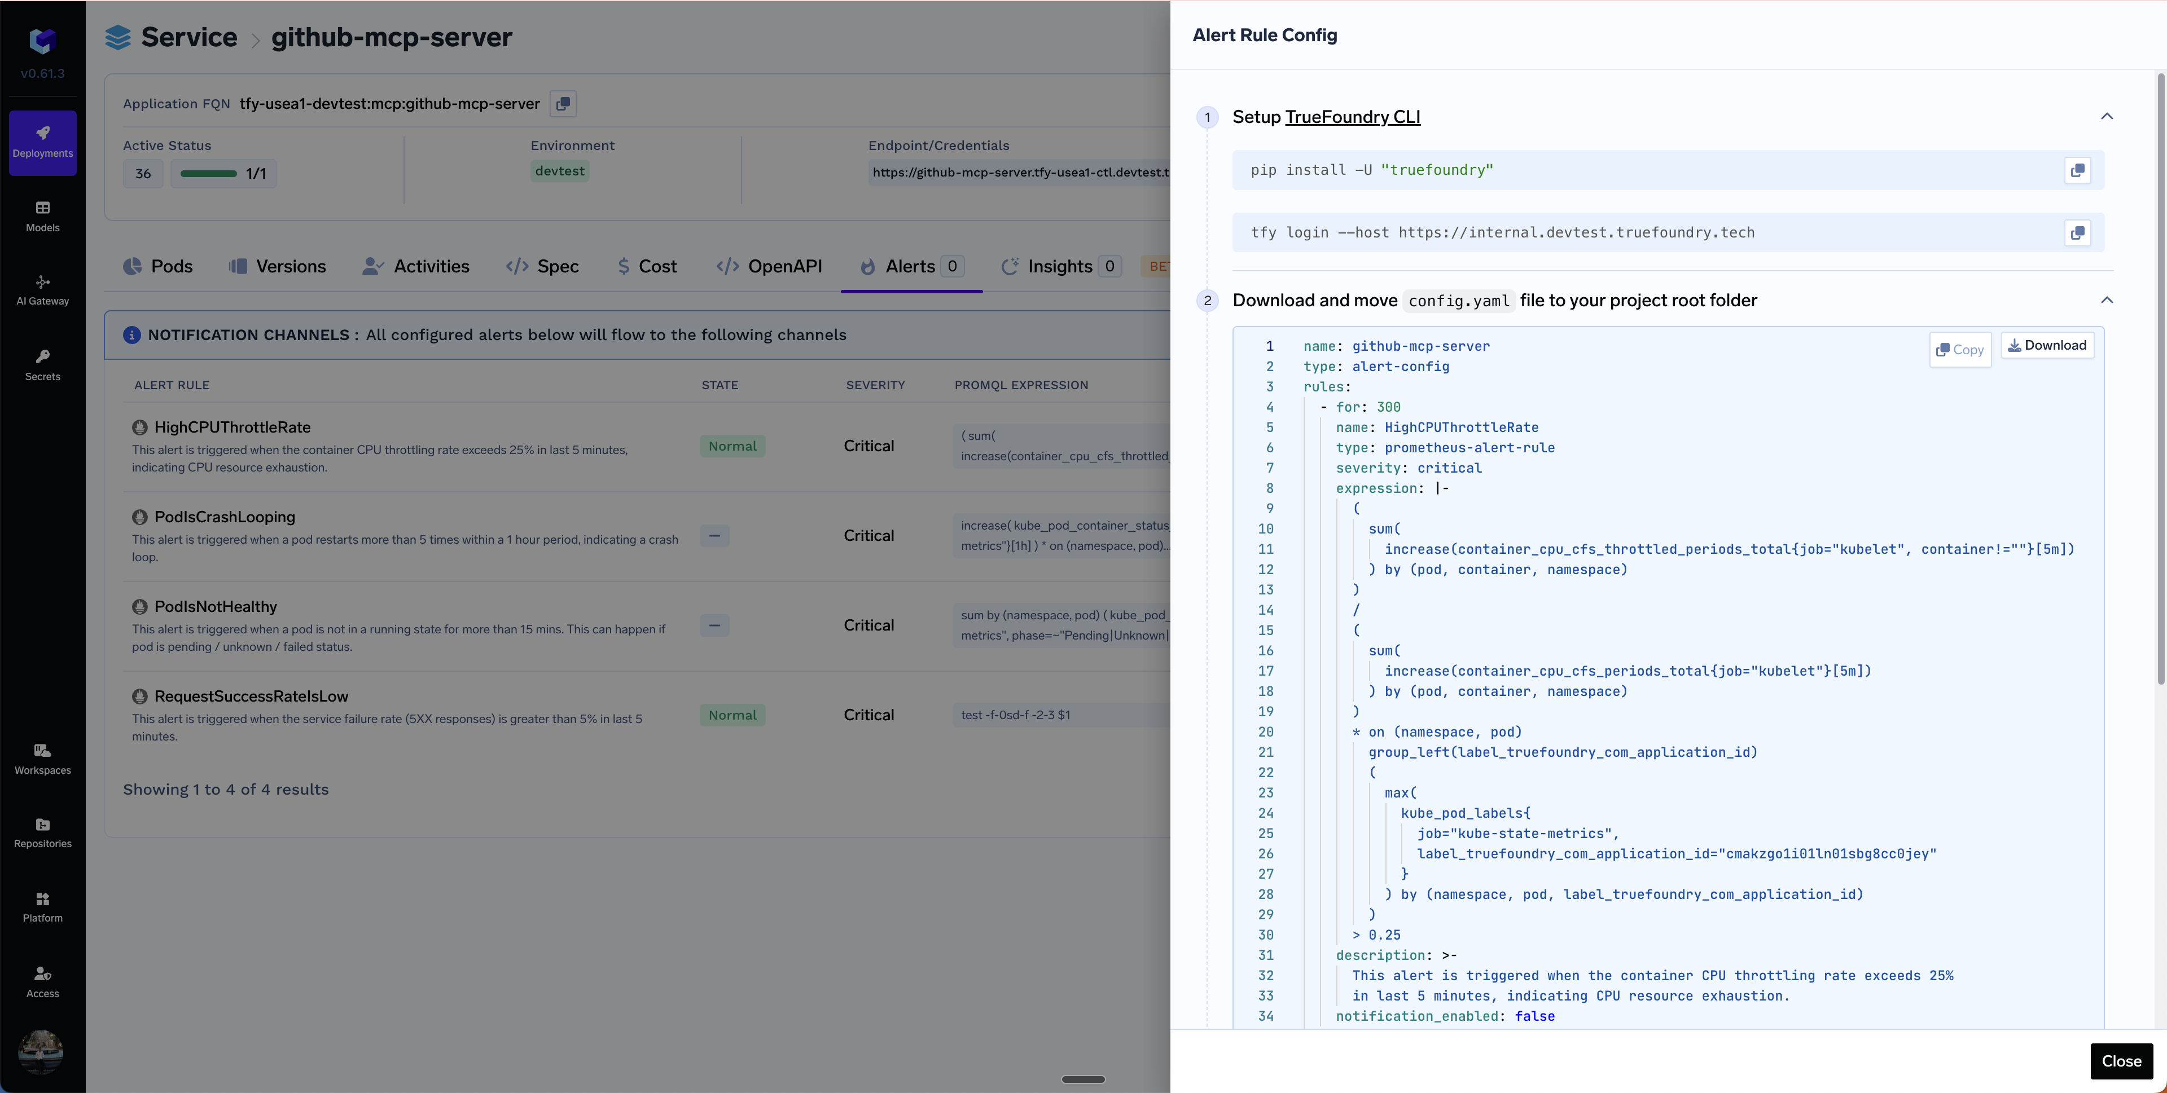
Task: Open Platform in the sidebar
Action: tap(43, 907)
